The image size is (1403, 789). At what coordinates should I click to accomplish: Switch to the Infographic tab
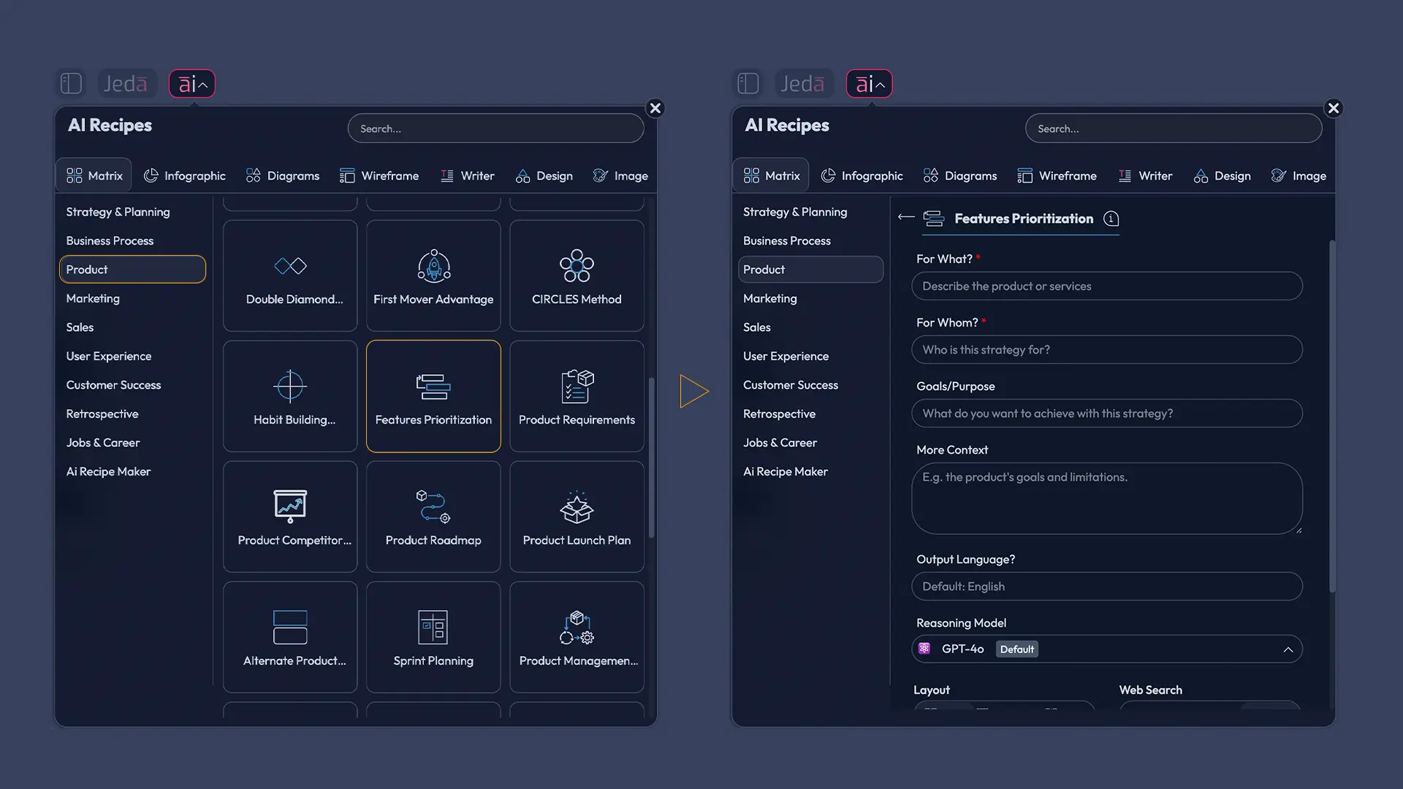pyautogui.click(x=185, y=175)
